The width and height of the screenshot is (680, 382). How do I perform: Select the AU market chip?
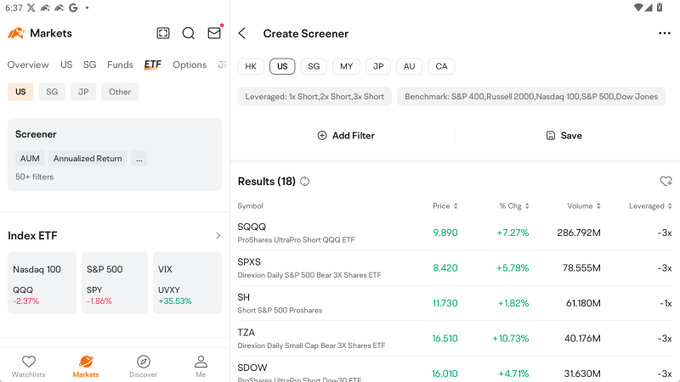coord(410,66)
